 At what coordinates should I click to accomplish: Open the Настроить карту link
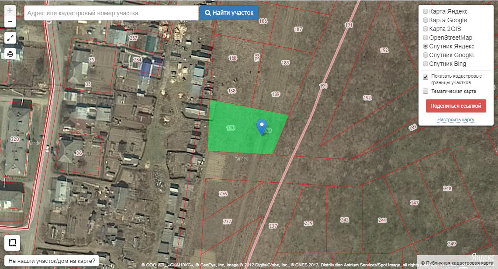click(x=456, y=119)
